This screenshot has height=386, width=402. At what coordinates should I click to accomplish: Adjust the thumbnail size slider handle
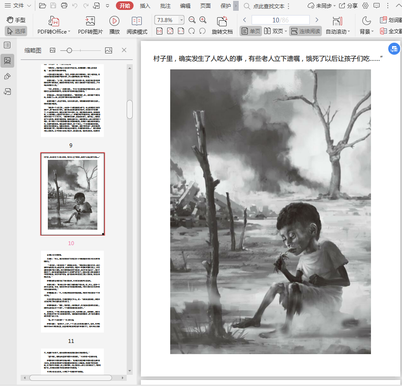[69, 50]
